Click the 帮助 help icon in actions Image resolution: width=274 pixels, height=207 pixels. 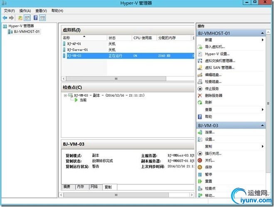click(x=200, y=117)
